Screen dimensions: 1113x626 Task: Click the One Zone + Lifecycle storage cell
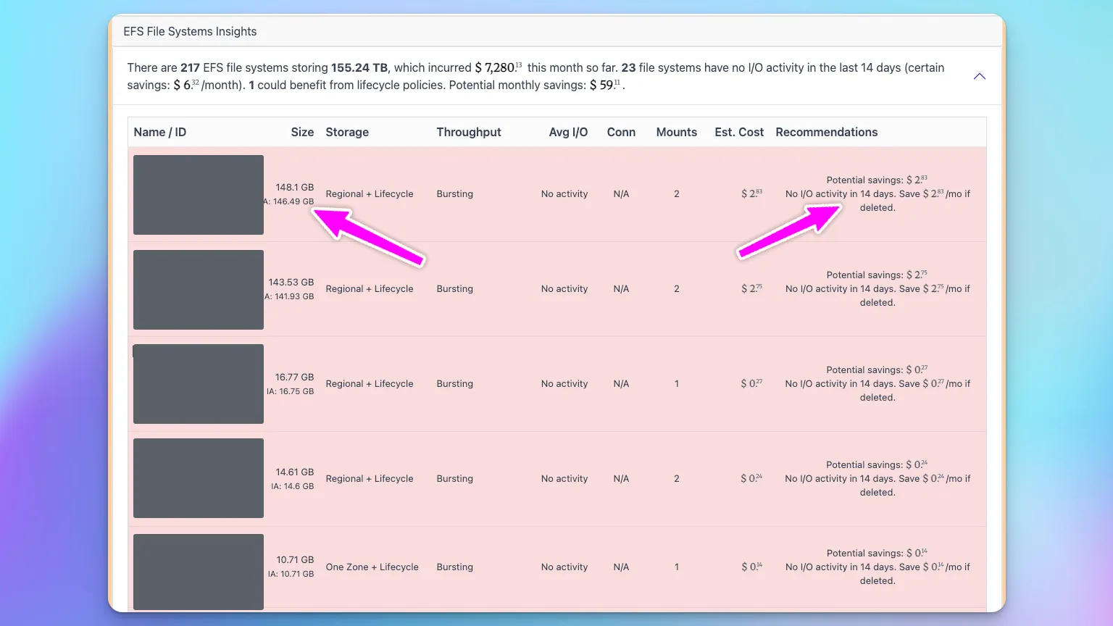coord(372,567)
